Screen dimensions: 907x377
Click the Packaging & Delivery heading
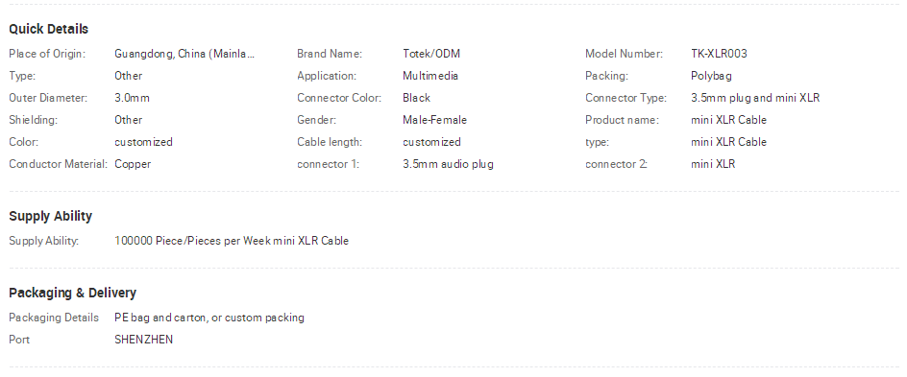[72, 293]
